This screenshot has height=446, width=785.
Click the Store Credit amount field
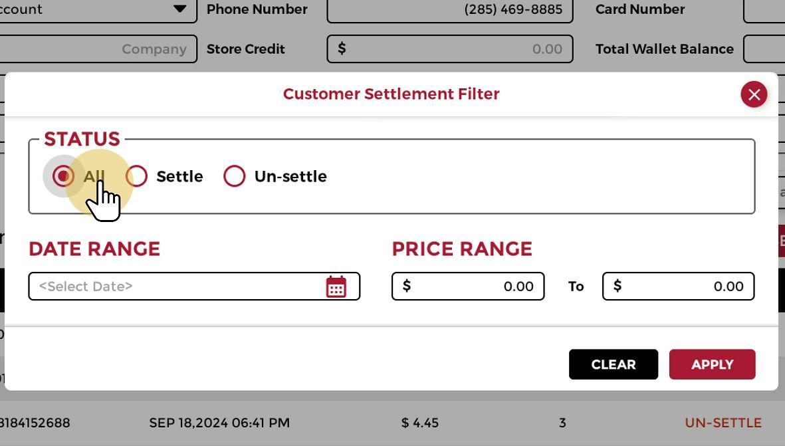coord(449,49)
